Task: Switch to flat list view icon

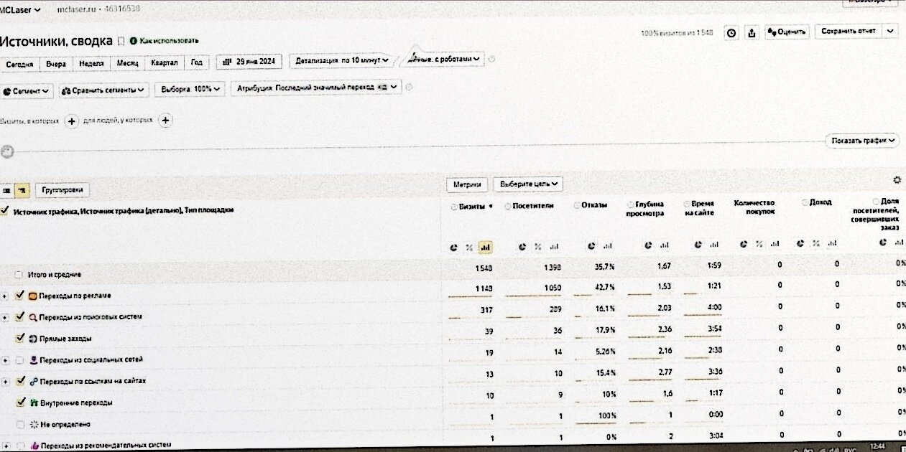Action: [6, 190]
